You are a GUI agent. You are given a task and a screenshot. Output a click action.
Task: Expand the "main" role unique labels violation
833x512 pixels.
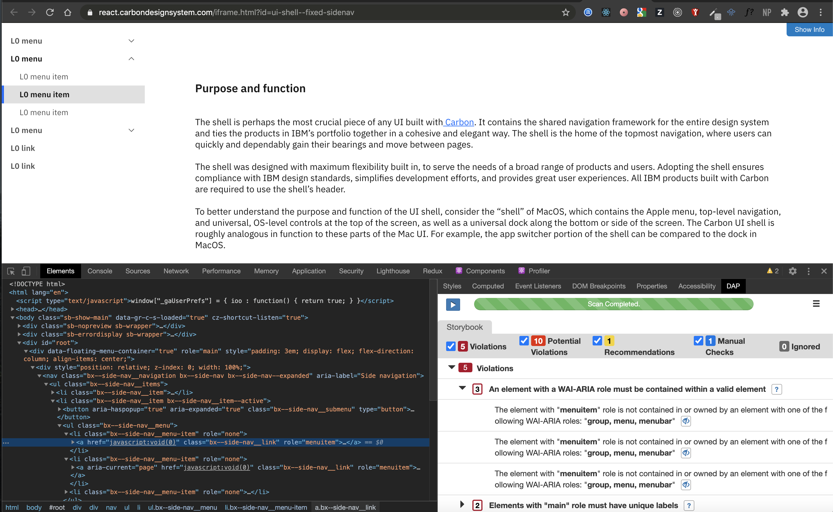tap(462, 504)
